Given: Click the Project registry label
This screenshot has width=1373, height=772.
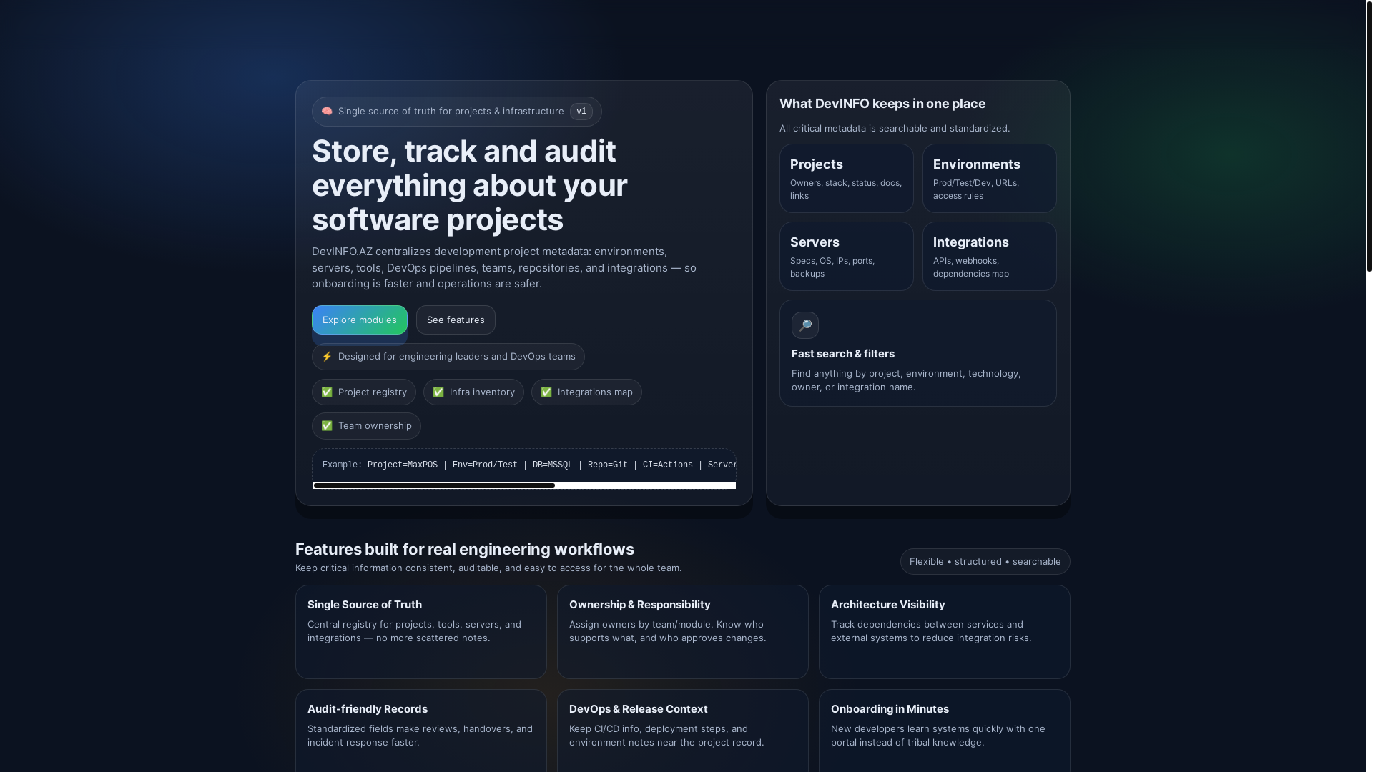Looking at the screenshot, I should point(373,392).
